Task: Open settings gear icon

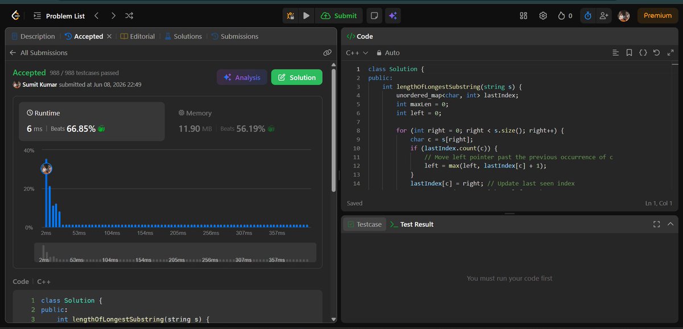Action: [543, 16]
